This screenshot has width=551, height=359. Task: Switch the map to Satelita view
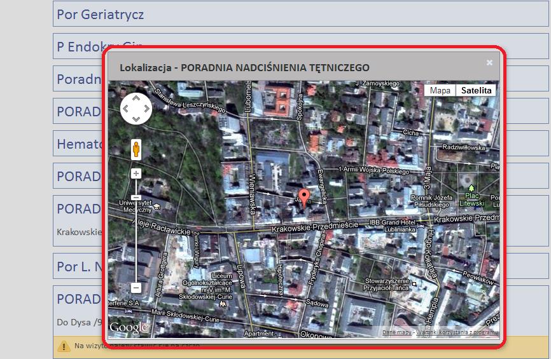click(x=476, y=90)
